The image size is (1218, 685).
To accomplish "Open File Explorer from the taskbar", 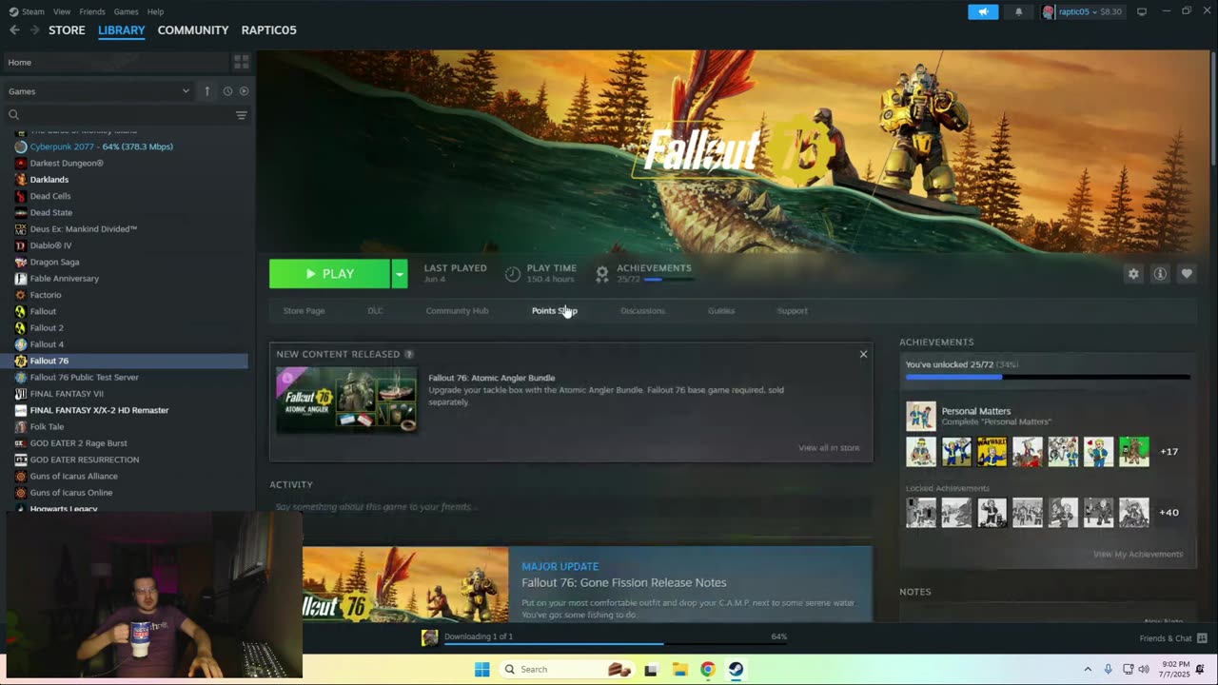I will click(x=679, y=669).
